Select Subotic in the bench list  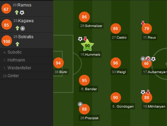[x=26, y=52]
